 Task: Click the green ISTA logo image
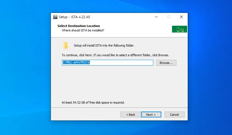pos(179,29)
